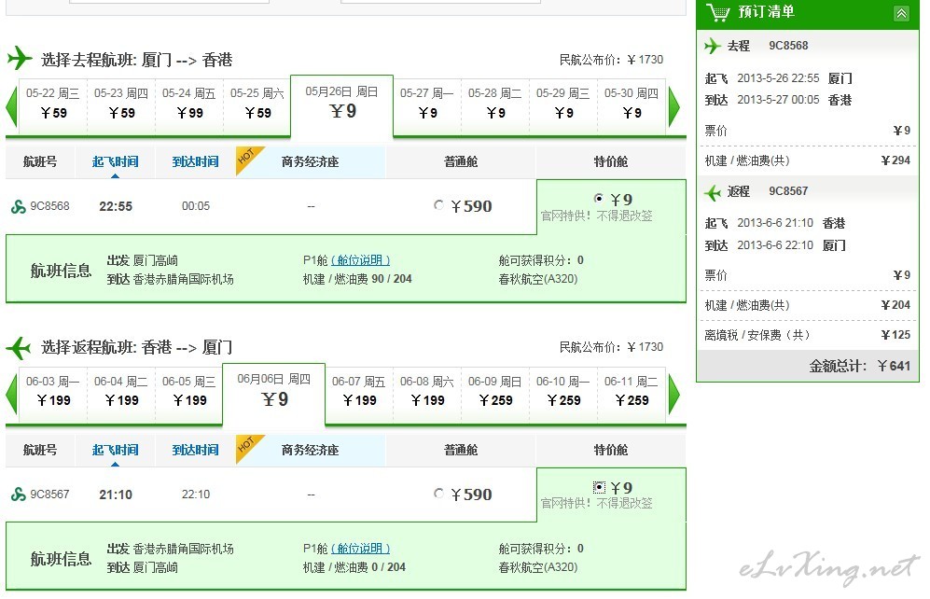Click the outbound departure time 22:55
Screen dimensions: 930x599
click(x=116, y=206)
